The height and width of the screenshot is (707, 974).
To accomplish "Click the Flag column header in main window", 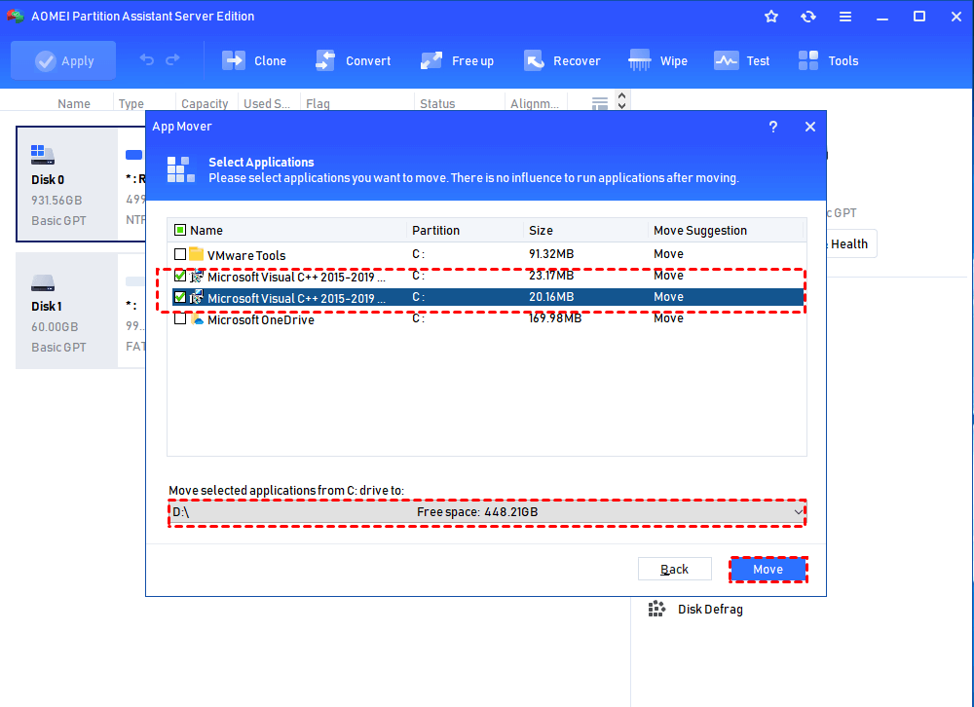I will 318,104.
